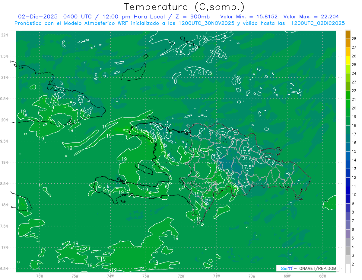Click the yellow legend swatch between 24 and 25
The width and height of the screenshot is (362, 280).
tap(348, 69)
